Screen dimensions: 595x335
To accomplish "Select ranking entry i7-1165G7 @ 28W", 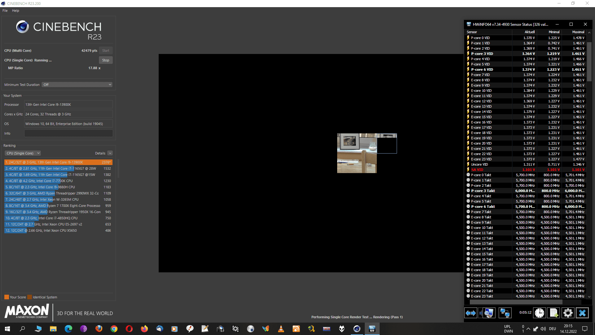I will coord(58,168).
